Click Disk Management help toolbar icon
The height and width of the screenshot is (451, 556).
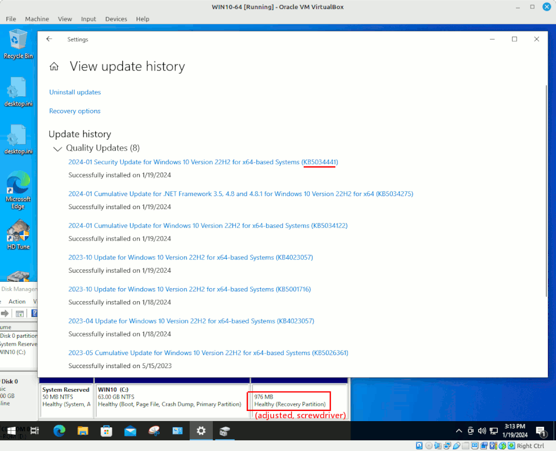(x=34, y=313)
